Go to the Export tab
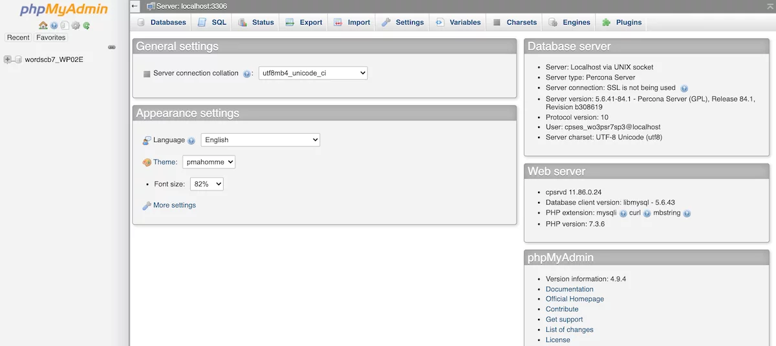776x346 pixels. pyautogui.click(x=304, y=22)
